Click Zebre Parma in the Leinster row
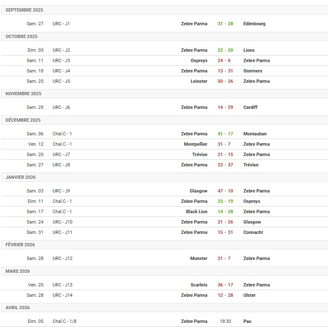Image resolution: width=328 pixels, height=327 pixels. [256, 81]
